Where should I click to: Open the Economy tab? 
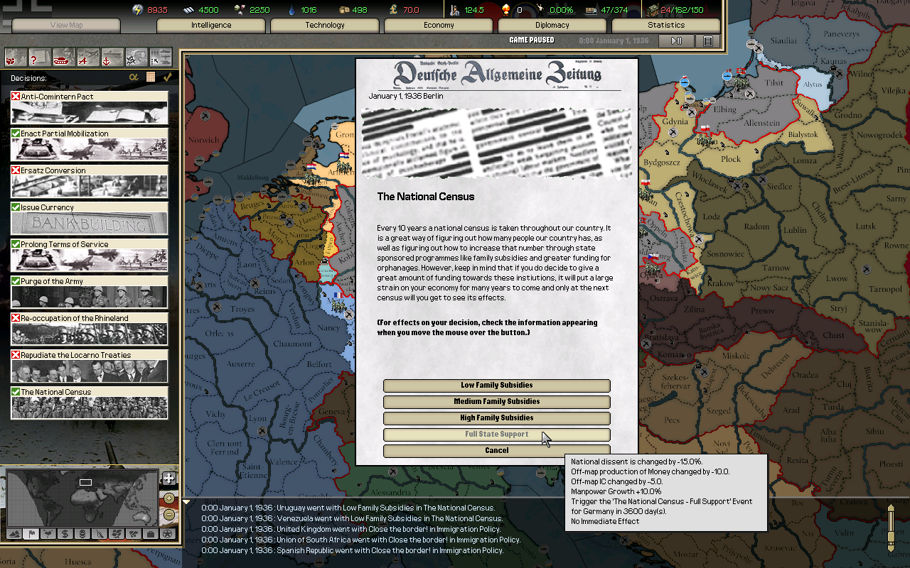439,26
